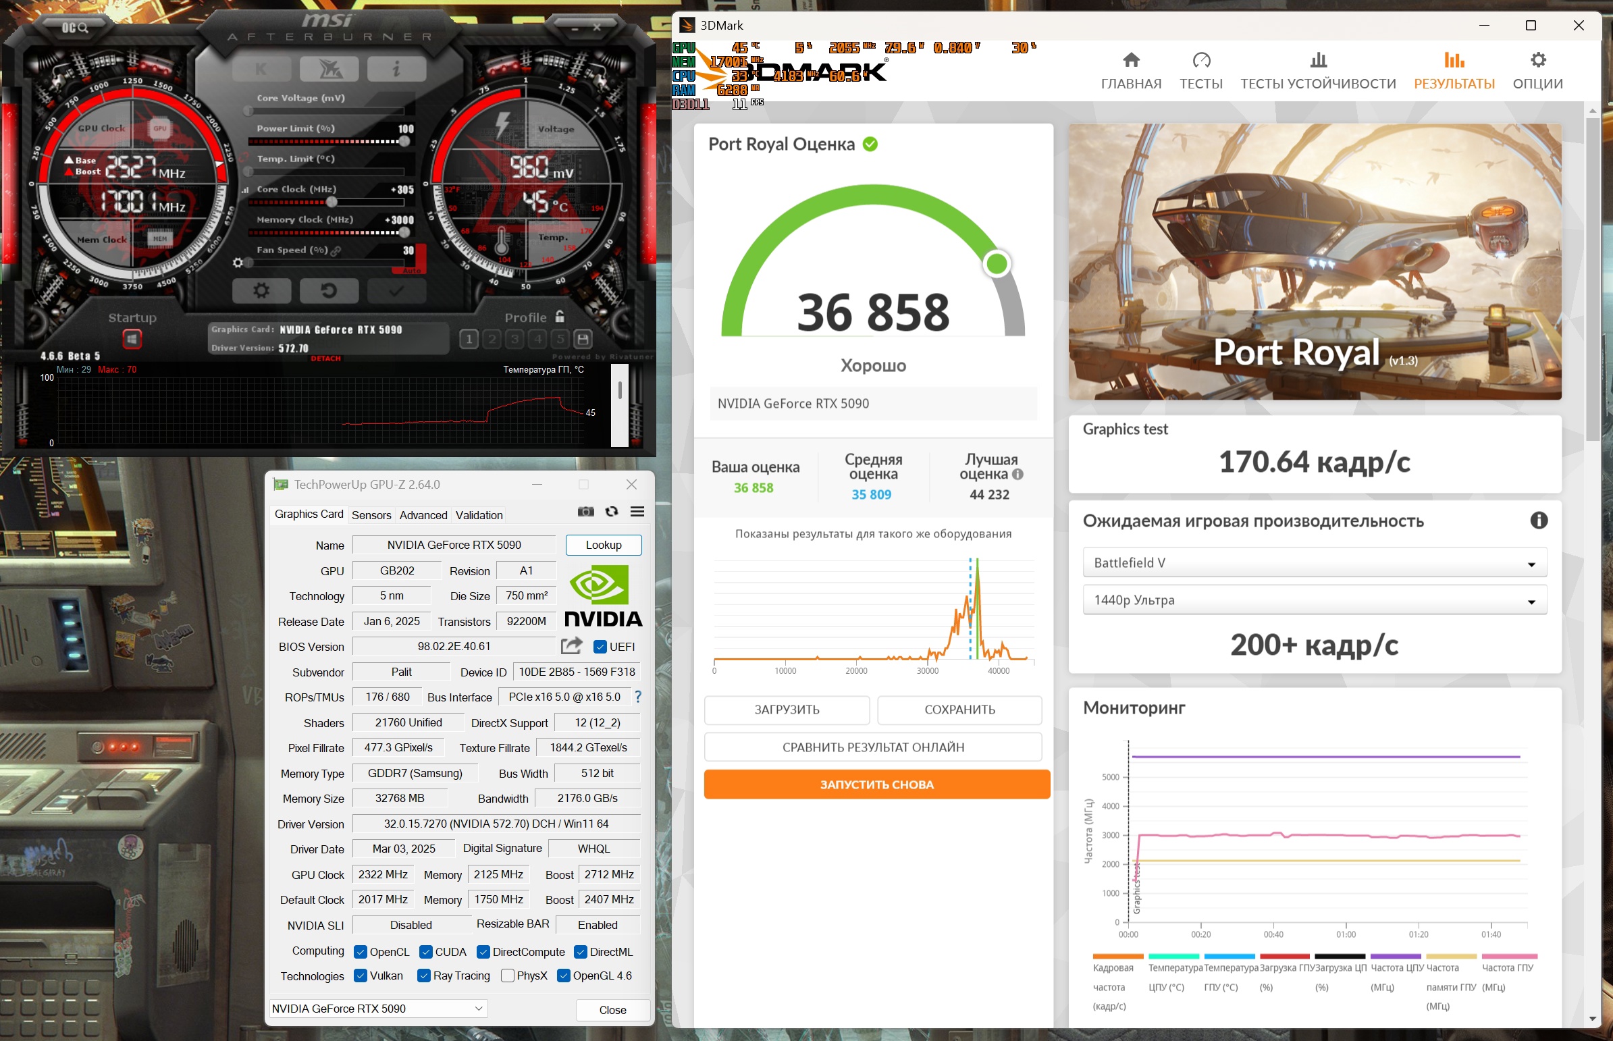Click info icon beside expected game performance
The width and height of the screenshot is (1613, 1041).
coord(1538,520)
